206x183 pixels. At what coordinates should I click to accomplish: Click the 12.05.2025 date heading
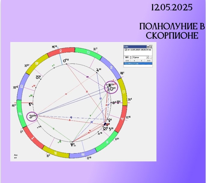(172, 8)
